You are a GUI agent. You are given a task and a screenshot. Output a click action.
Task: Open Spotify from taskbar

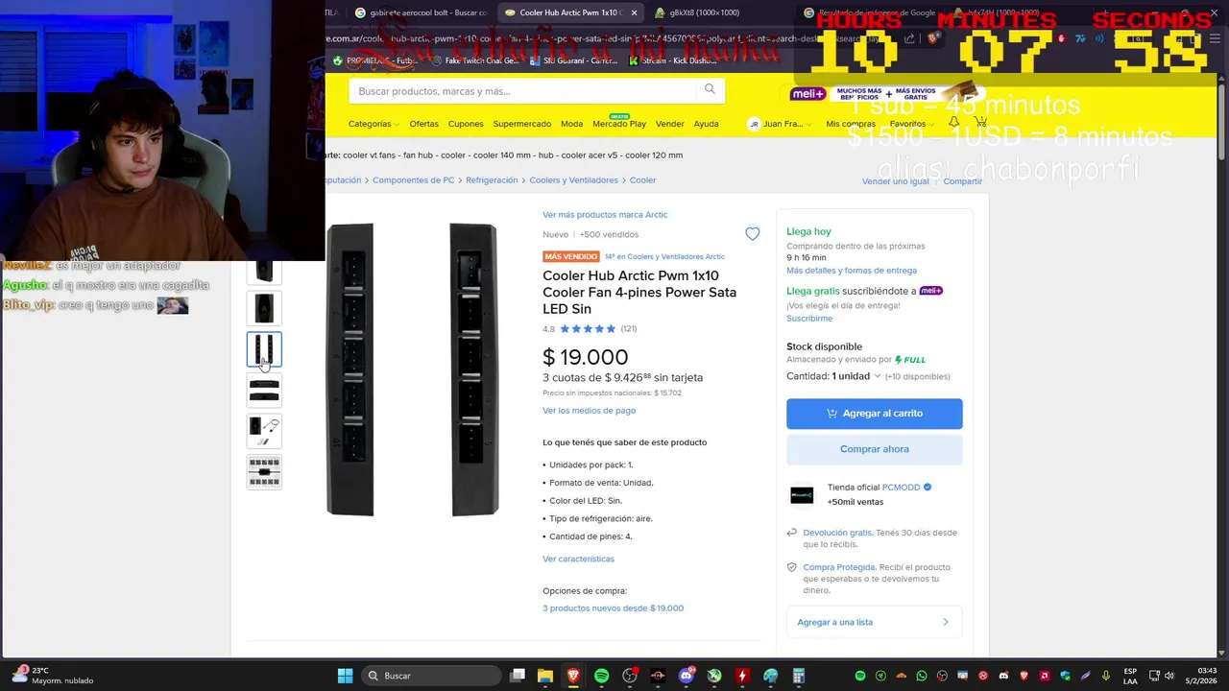click(601, 676)
